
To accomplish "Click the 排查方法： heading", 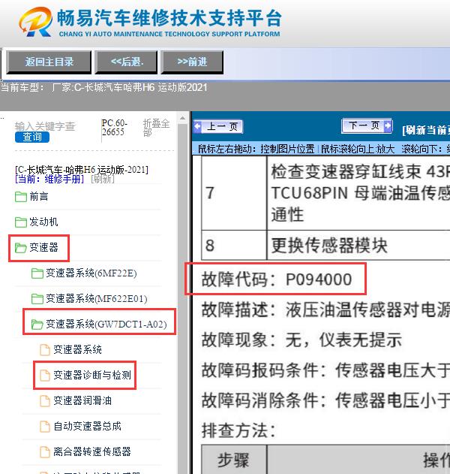I will click(x=238, y=430).
